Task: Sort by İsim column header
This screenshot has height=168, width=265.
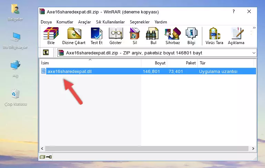Action: pos(90,63)
